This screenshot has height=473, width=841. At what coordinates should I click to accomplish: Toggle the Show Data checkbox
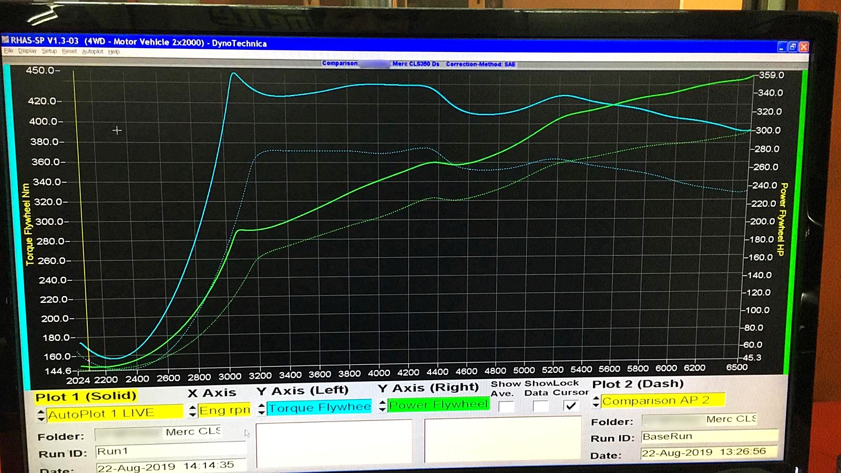540,406
